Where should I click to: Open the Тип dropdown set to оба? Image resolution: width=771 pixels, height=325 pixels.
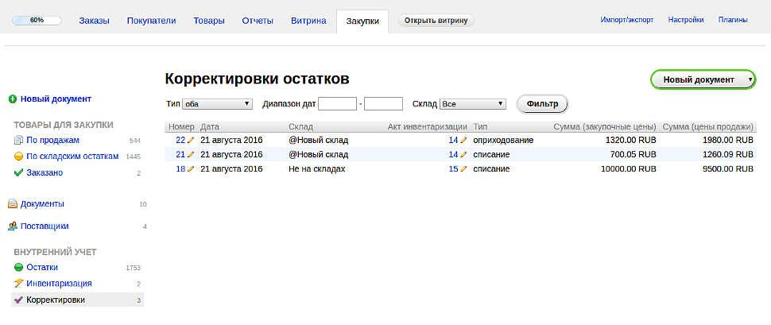pyautogui.click(x=217, y=104)
